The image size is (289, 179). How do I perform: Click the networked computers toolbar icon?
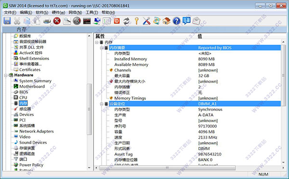coord(97,21)
